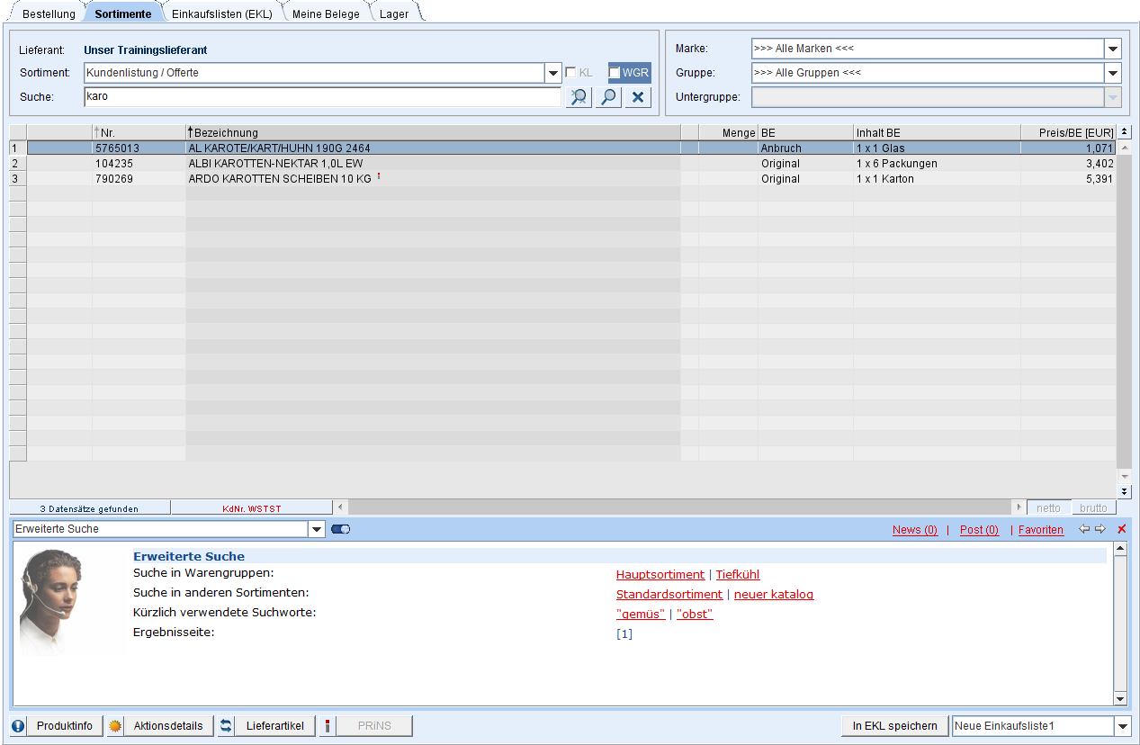Click the Aktionsdetails sun icon

[115, 726]
